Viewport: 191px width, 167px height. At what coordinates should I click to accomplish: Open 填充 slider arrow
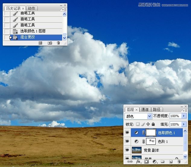184,124
